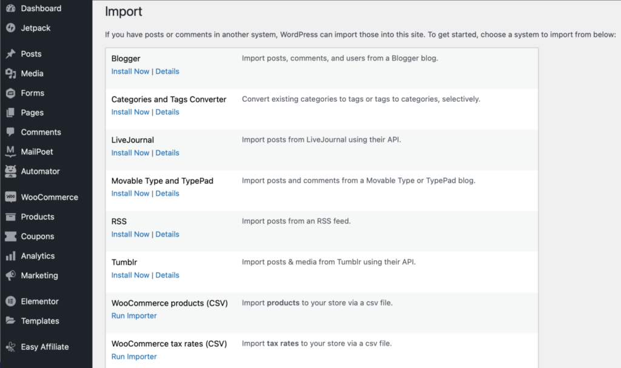The width and height of the screenshot is (621, 368).
Task: Click the Tumblr importer title
Action: tap(124, 263)
